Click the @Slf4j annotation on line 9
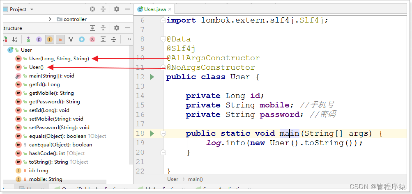 click(181, 48)
